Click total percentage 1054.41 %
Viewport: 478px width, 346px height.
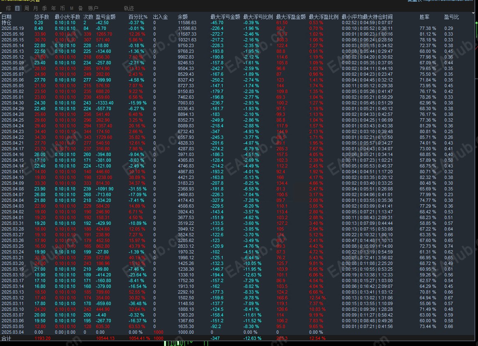[139, 338]
